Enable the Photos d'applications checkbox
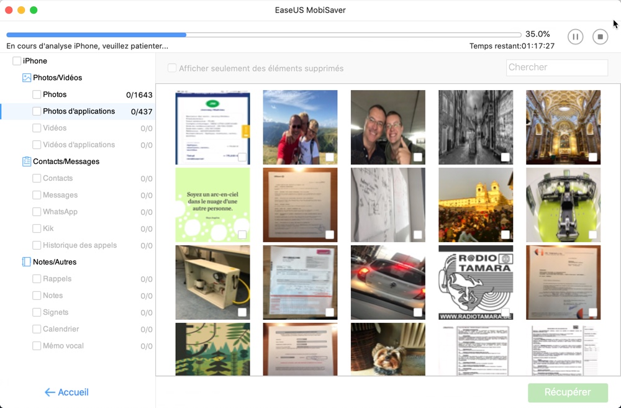621x408 pixels. (37, 111)
